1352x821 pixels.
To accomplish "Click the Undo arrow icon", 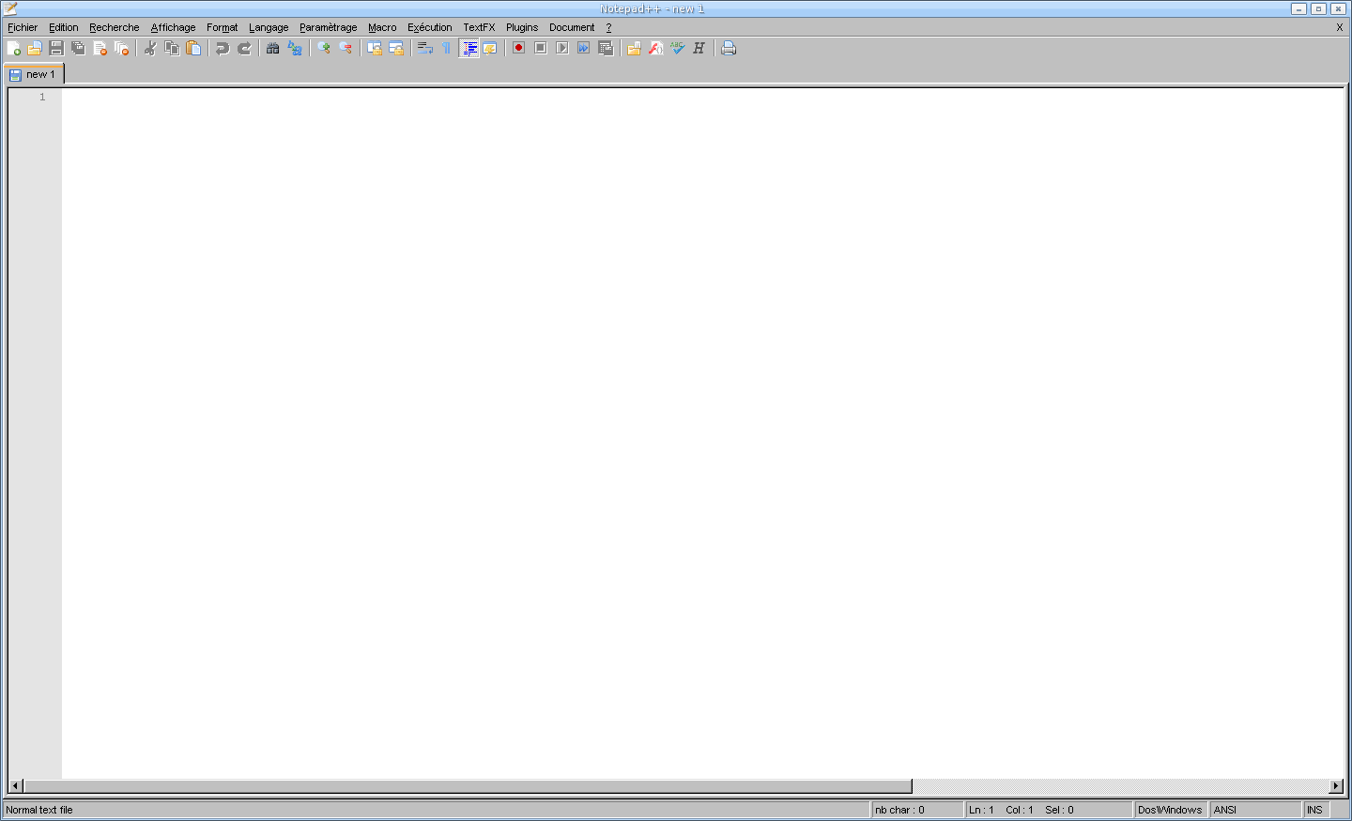I will click(x=223, y=48).
